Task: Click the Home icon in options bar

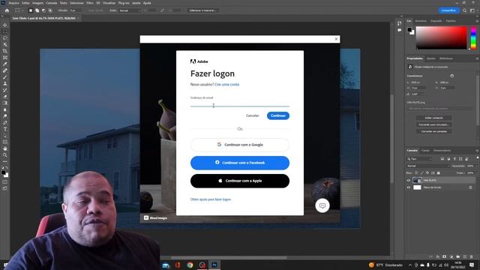Action: click(7, 10)
